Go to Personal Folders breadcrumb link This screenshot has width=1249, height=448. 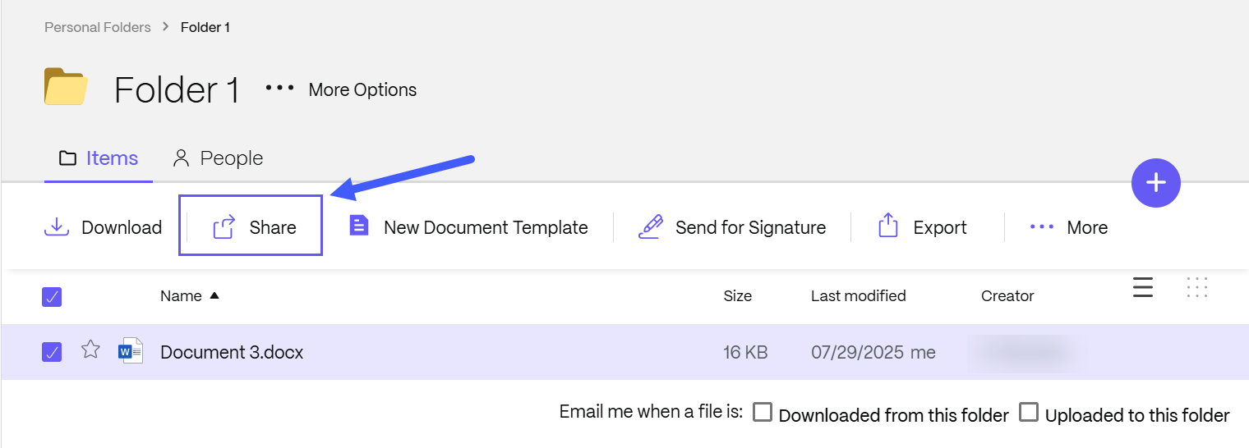(x=98, y=27)
